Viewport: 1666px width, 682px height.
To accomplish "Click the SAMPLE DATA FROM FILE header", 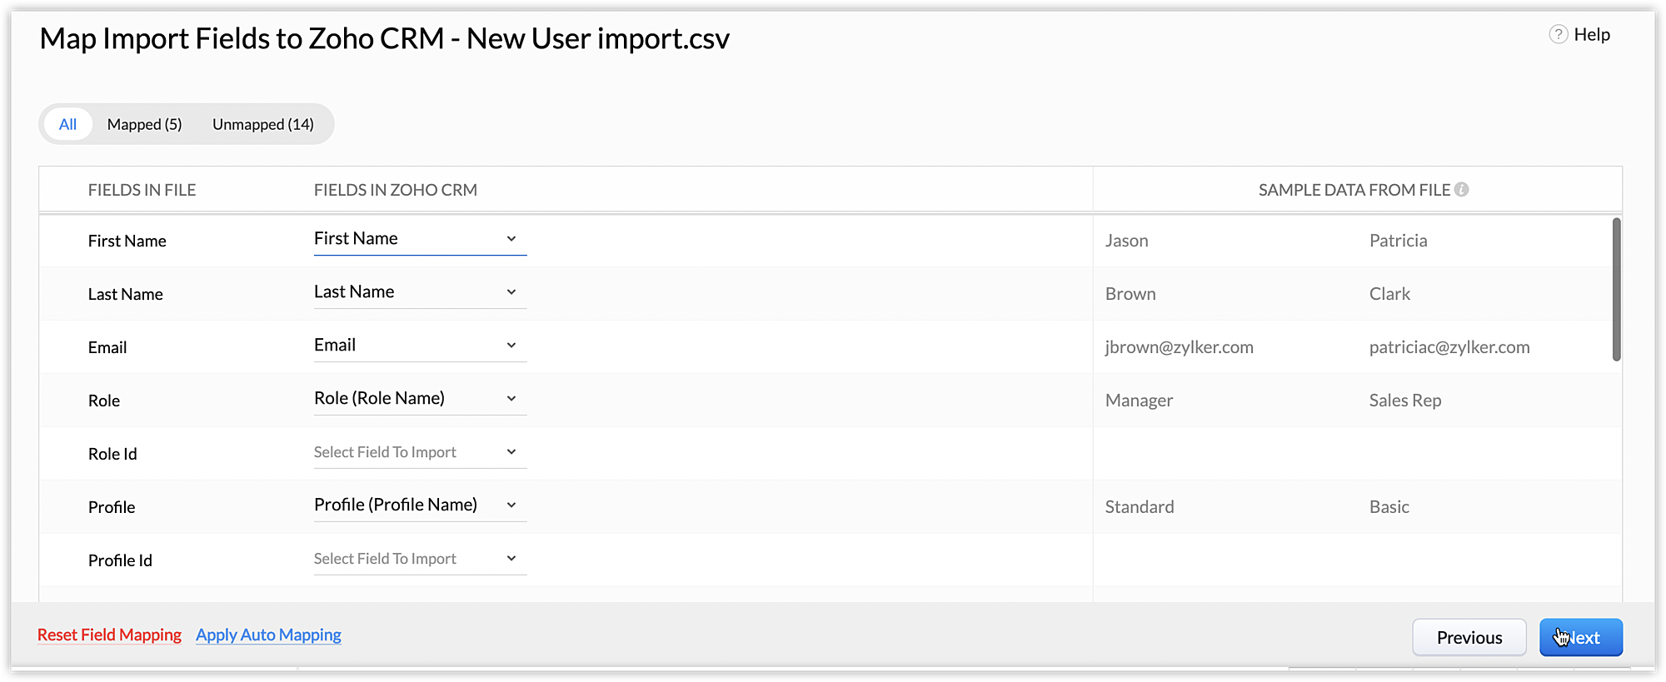I will pos(1354,190).
